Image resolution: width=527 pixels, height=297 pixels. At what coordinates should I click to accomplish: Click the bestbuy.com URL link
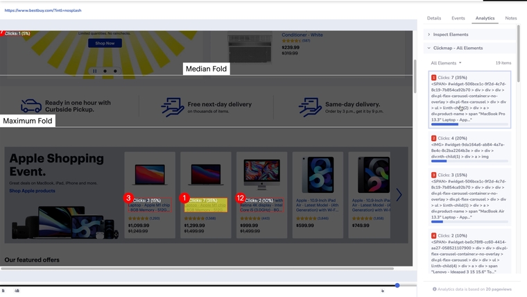pyautogui.click(x=43, y=10)
